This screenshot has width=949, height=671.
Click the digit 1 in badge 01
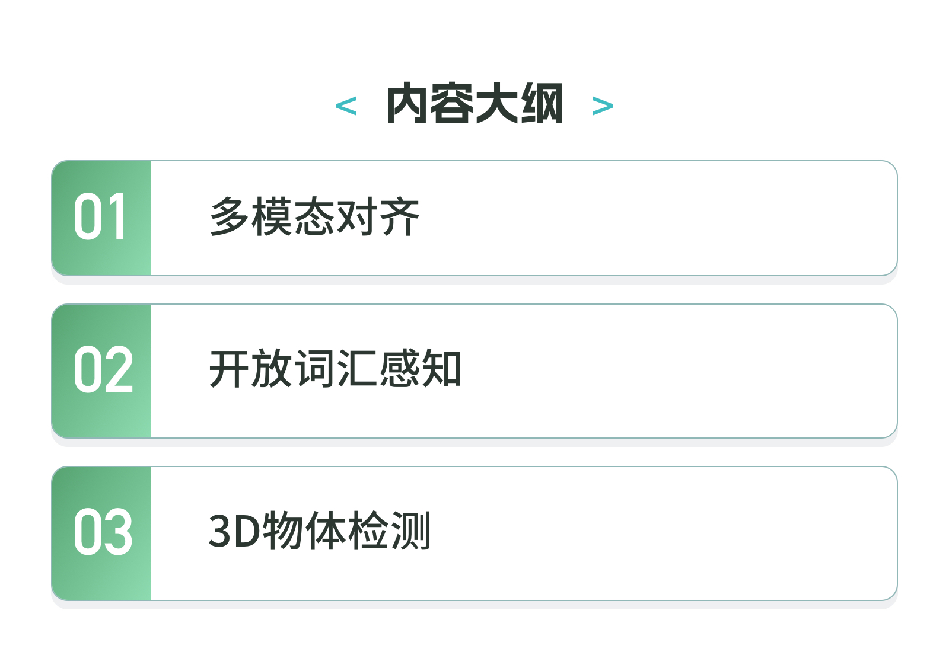tap(118, 217)
